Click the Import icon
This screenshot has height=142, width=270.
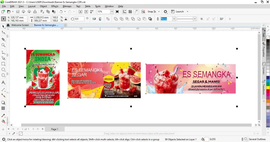point(80,12)
